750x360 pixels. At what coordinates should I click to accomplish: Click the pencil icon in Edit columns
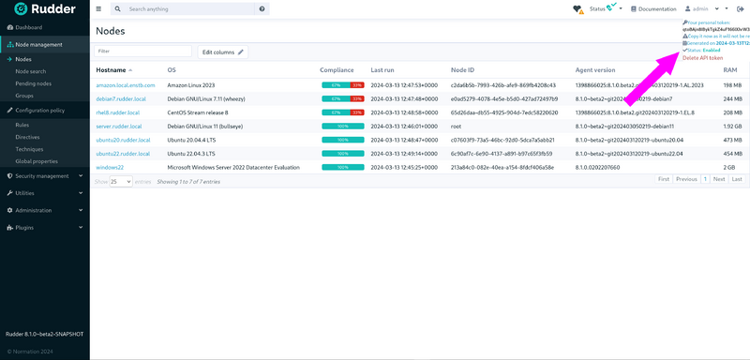point(241,52)
